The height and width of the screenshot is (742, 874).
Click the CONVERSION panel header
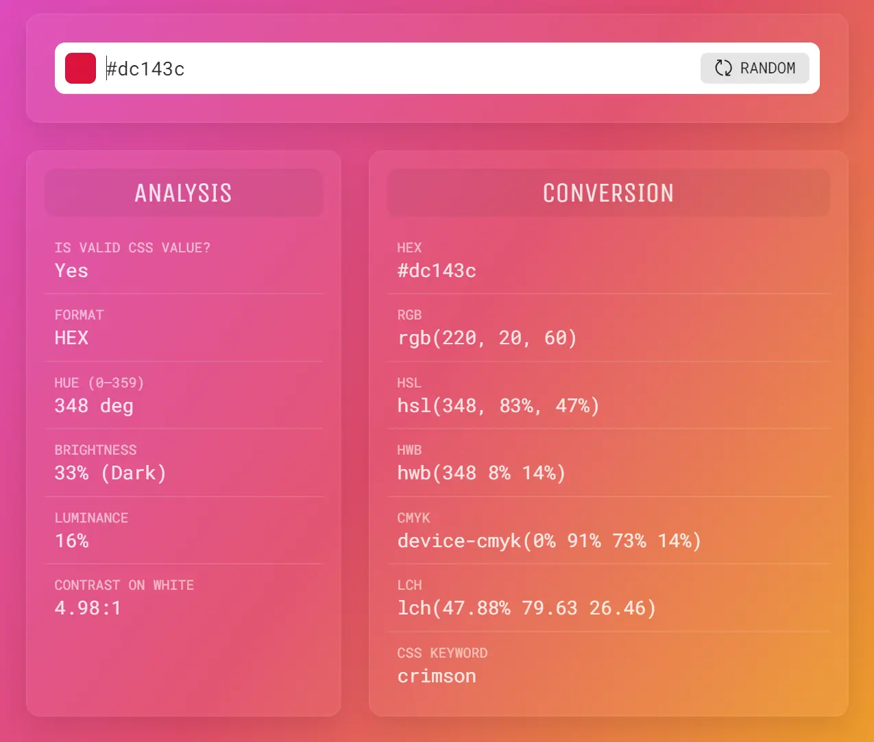coord(608,193)
